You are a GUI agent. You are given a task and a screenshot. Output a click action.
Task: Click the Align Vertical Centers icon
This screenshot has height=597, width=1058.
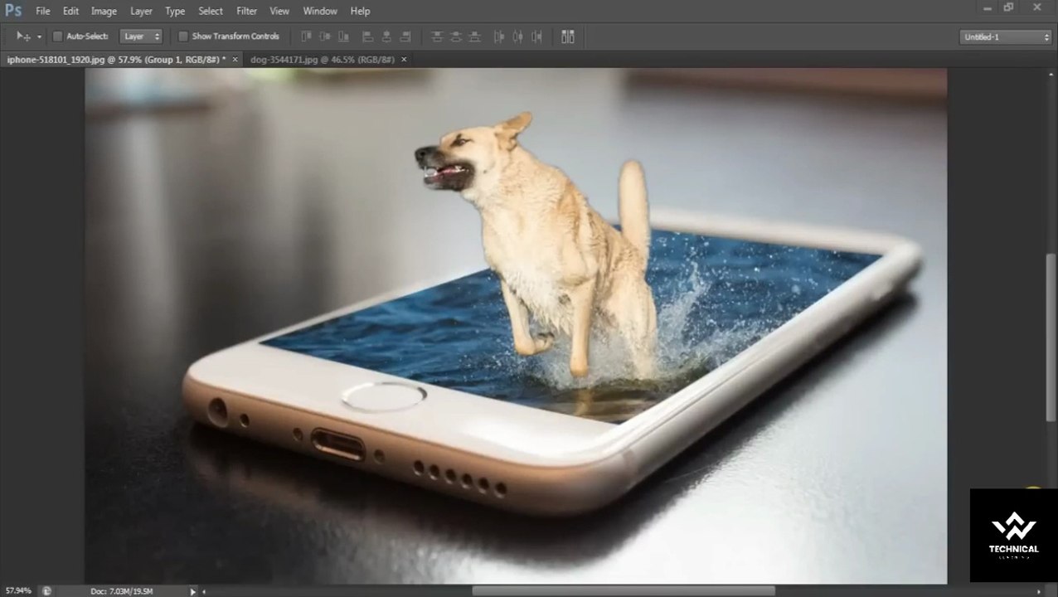[x=325, y=36]
